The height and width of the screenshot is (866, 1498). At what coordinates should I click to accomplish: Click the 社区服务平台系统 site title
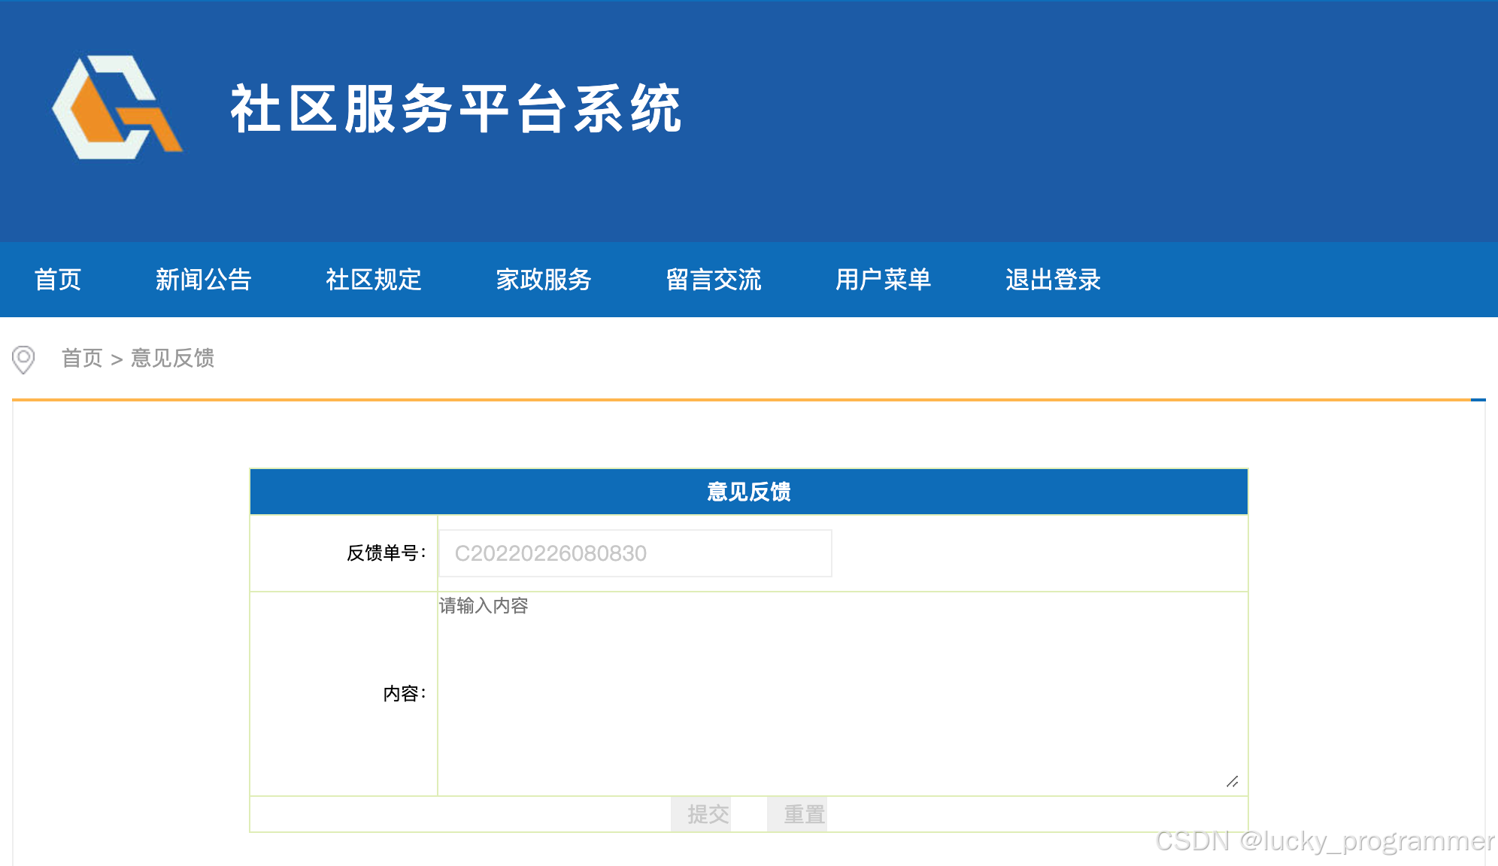point(456,110)
